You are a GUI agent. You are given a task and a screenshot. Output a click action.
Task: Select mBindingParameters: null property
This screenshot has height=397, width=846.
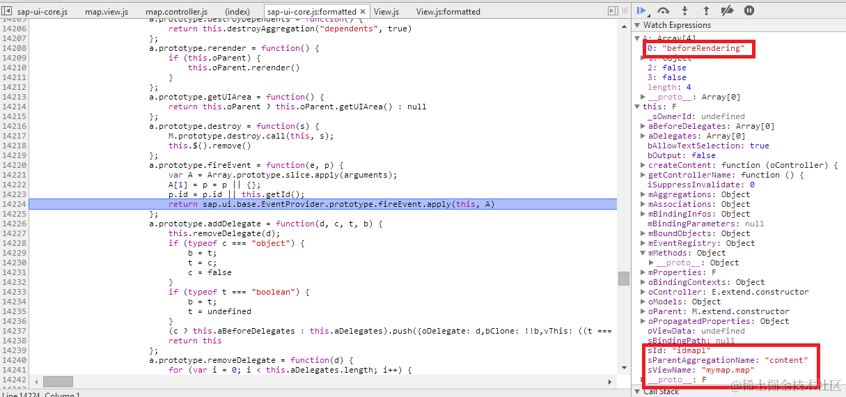[x=705, y=224]
